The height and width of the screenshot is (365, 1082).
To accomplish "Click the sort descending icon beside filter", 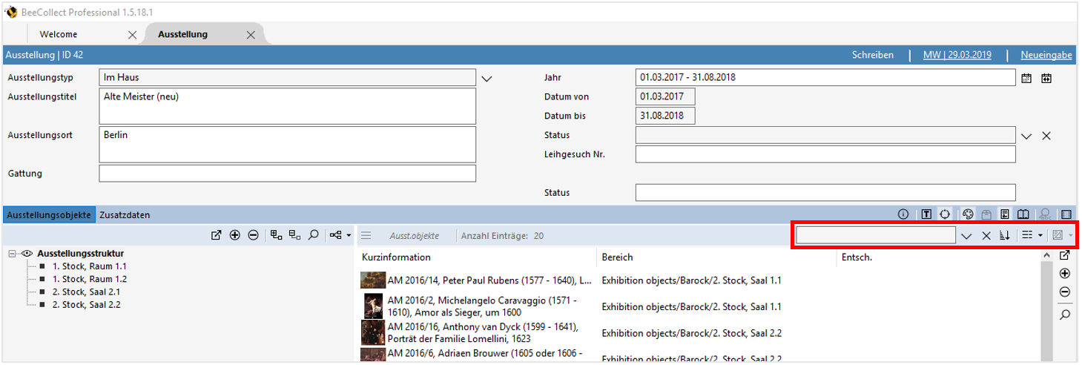I will [1005, 236].
